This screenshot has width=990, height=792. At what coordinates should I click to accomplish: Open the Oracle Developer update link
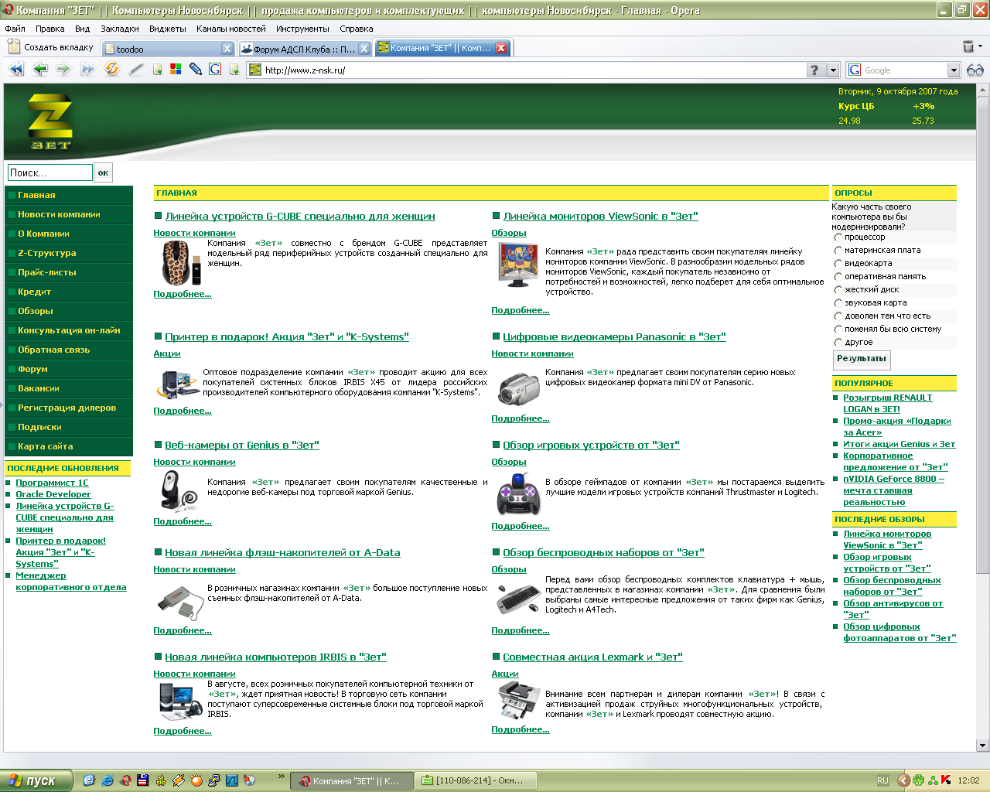point(53,494)
